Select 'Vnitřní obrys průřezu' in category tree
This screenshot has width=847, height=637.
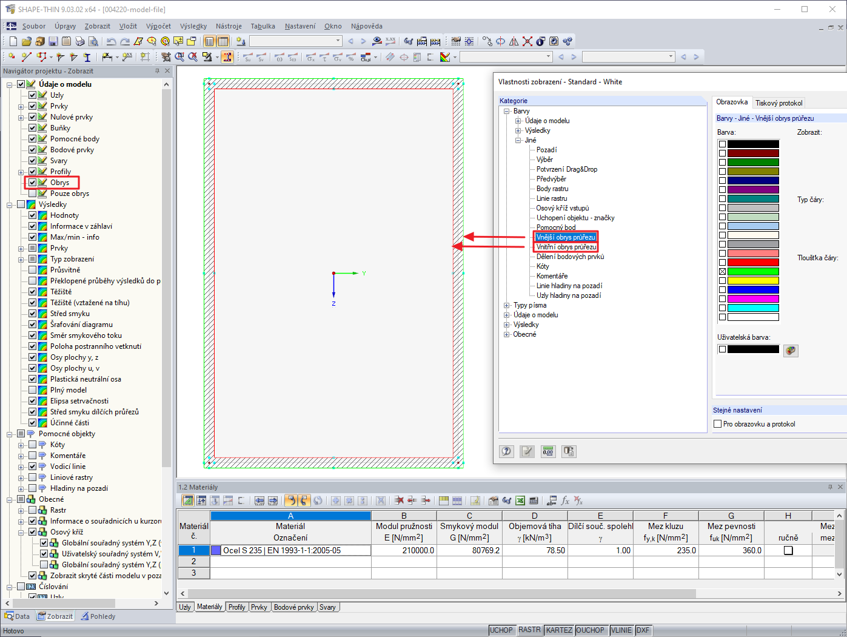[566, 247]
